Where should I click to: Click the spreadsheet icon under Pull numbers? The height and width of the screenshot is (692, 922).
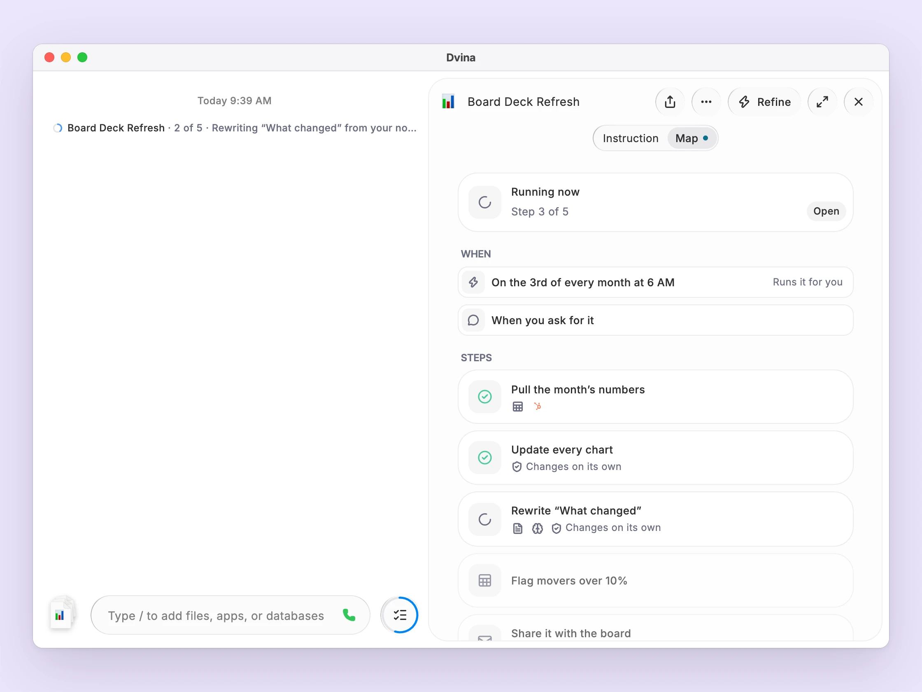point(517,407)
